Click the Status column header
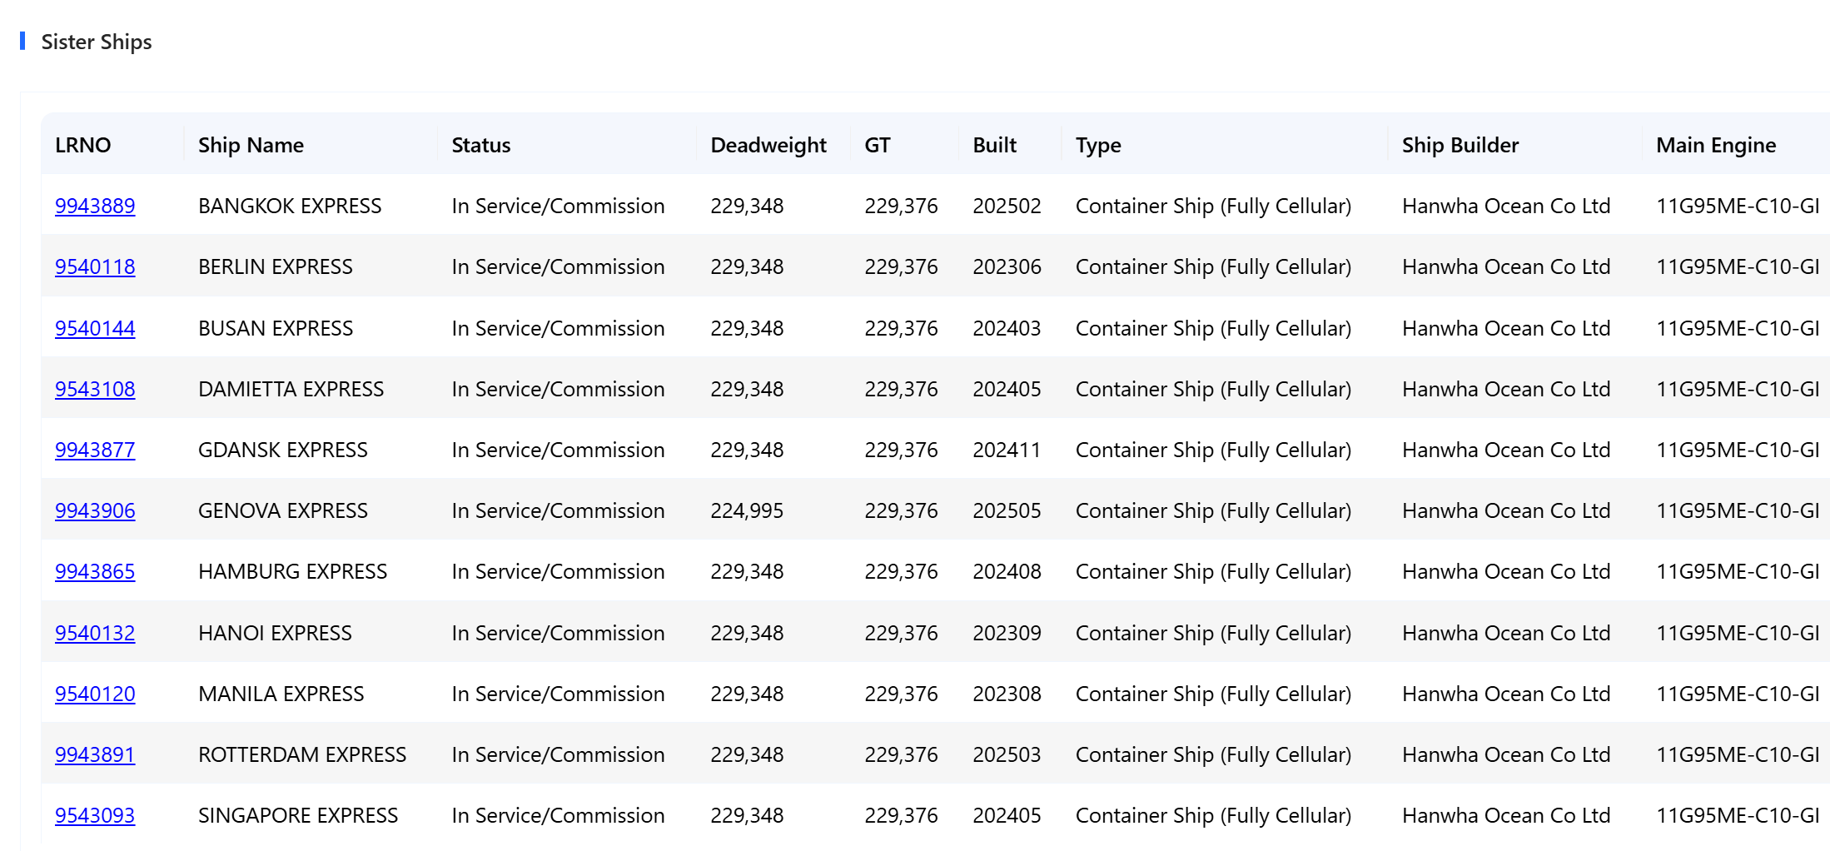This screenshot has width=1830, height=851. click(x=480, y=145)
